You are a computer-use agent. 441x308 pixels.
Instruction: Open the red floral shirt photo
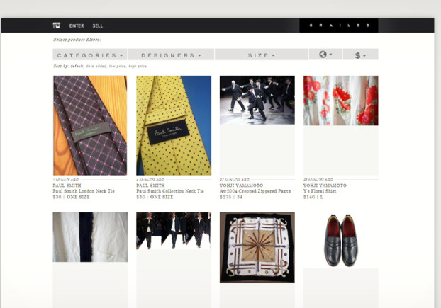[340, 100]
